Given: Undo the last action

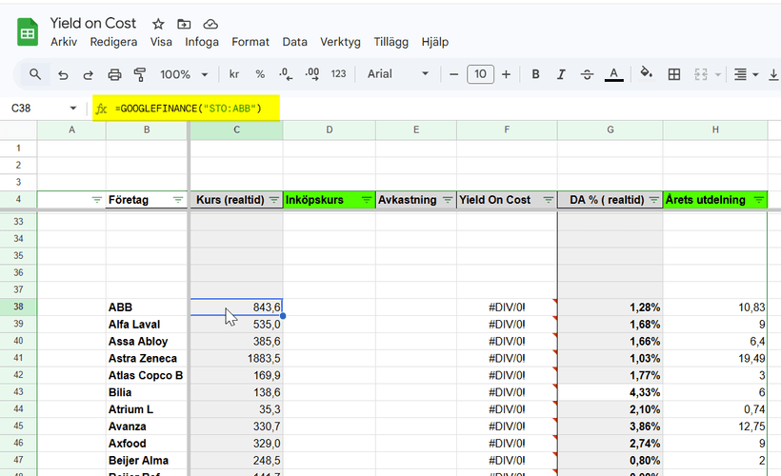Looking at the screenshot, I should pos(63,74).
